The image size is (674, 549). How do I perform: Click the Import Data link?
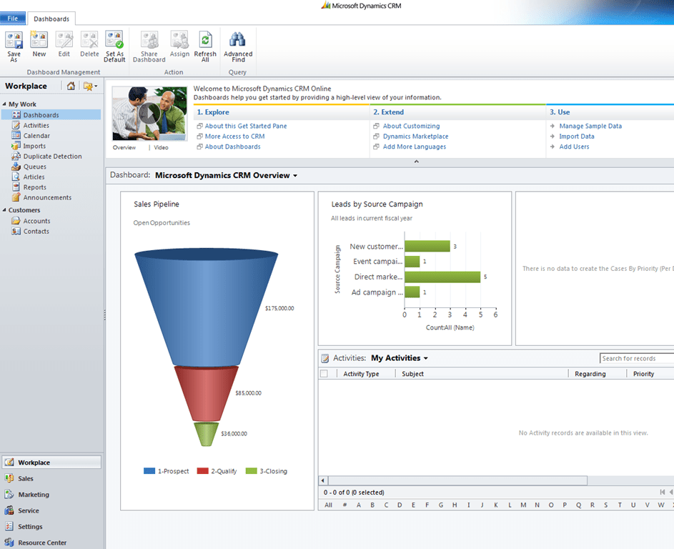[x=576, y=137]
